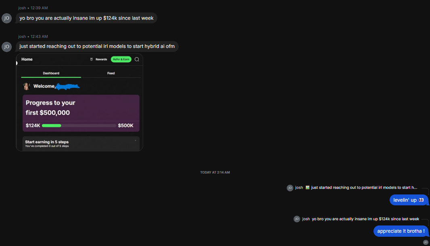The width and height of the screenshot is (430, 246).
Task: Jump to quoted "just started reaching out" reply text
Action: click(364, 188)
